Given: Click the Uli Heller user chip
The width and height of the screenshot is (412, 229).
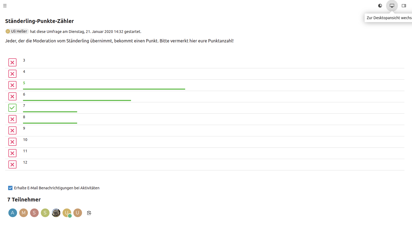Looking at the screenshot, I should 17,31.
